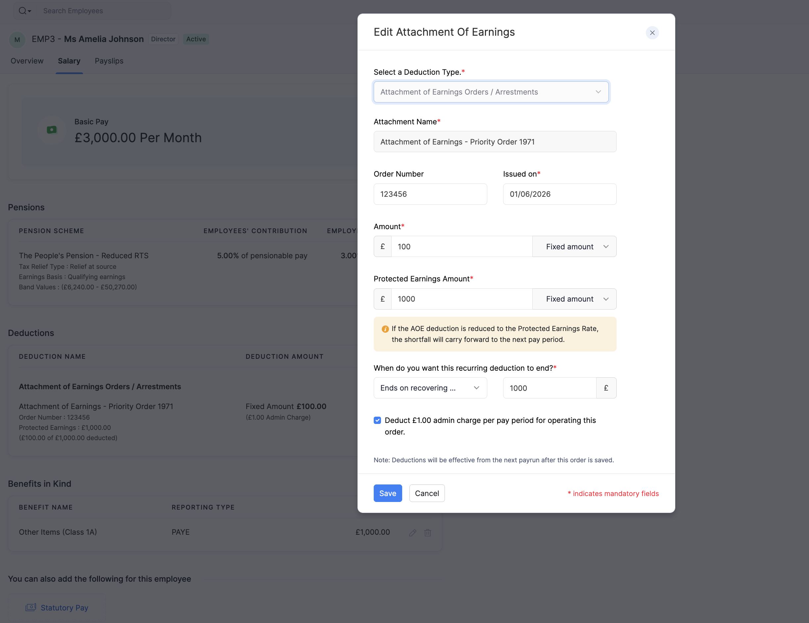Click the search magnifier icon dropdown
The width and height of the screenshot is (809, 623).
point(25,11)
